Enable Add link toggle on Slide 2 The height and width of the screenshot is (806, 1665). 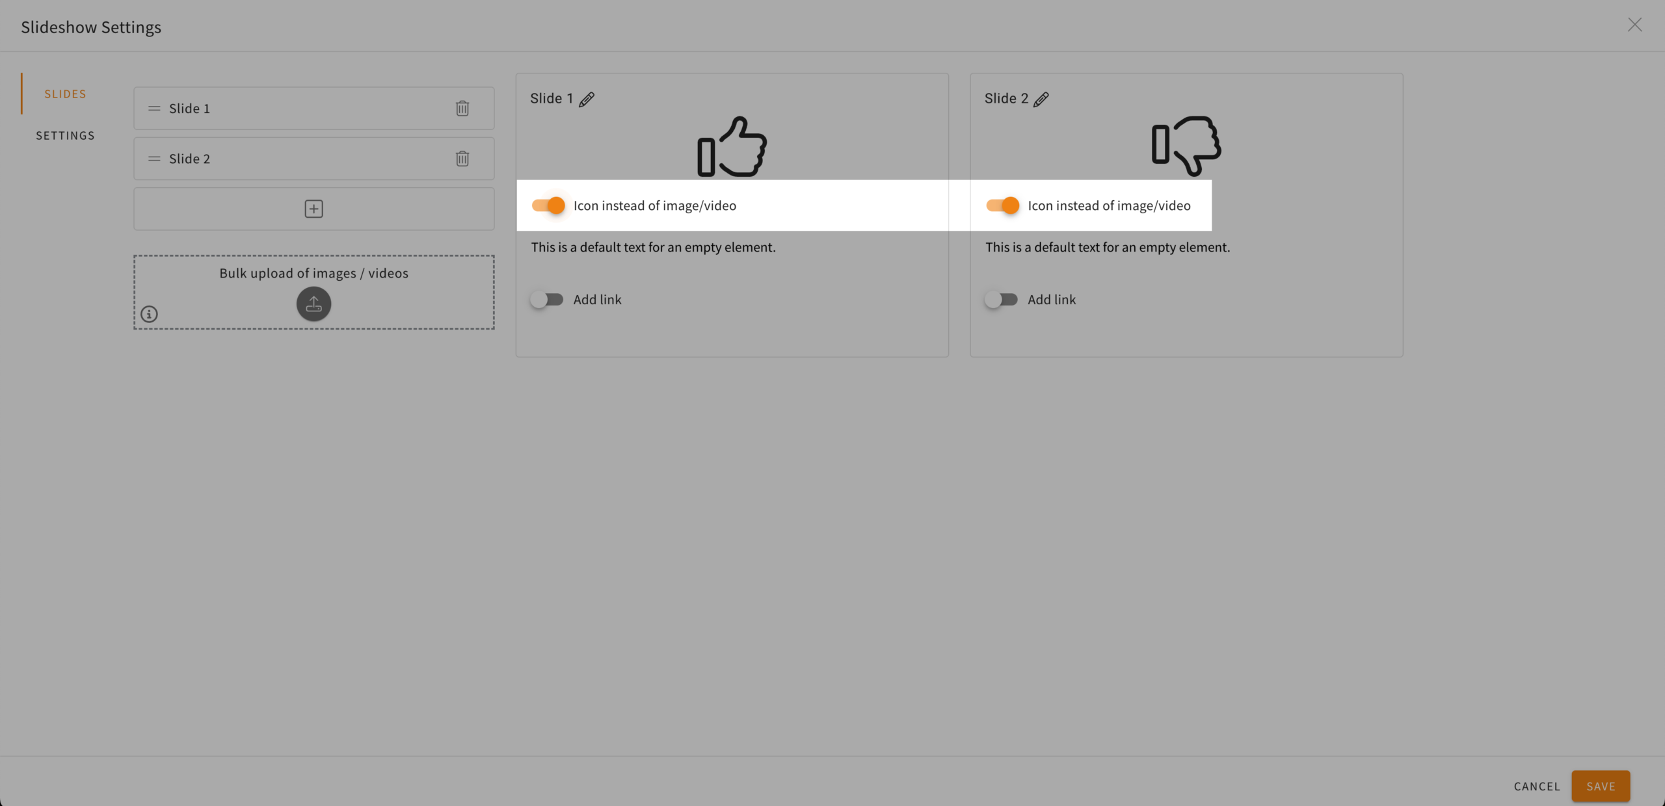click(1001, 300)
